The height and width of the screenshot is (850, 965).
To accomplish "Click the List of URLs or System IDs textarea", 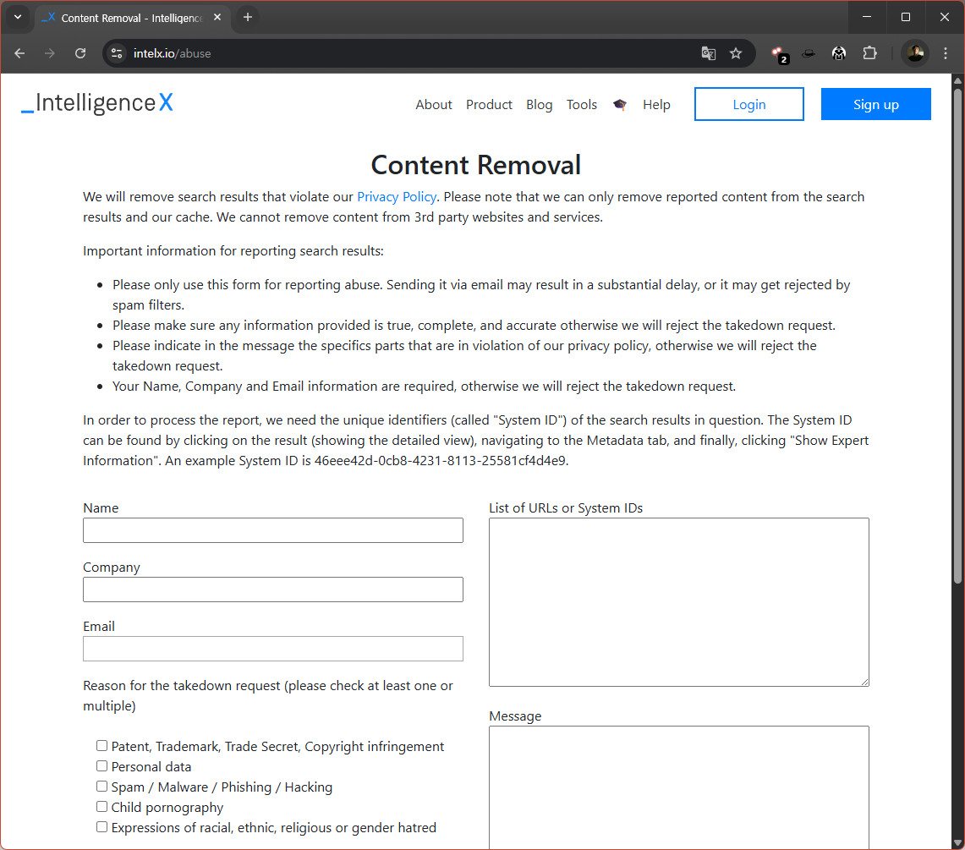I will pos(679,602).
